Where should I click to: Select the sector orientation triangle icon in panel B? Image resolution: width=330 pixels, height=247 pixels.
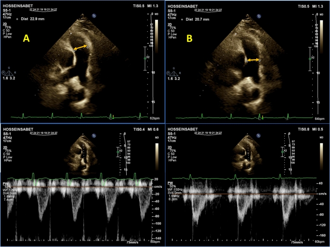click(173, 73)
